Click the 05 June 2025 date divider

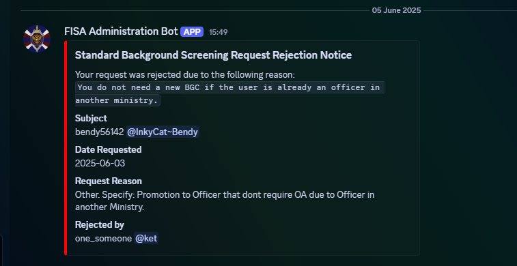coord(396,10)
